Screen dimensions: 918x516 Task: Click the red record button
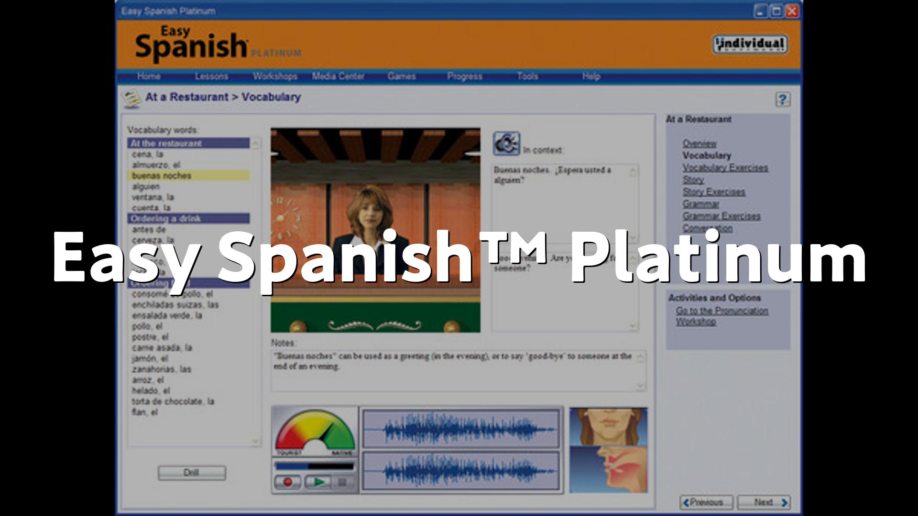[x=288, y=482]
